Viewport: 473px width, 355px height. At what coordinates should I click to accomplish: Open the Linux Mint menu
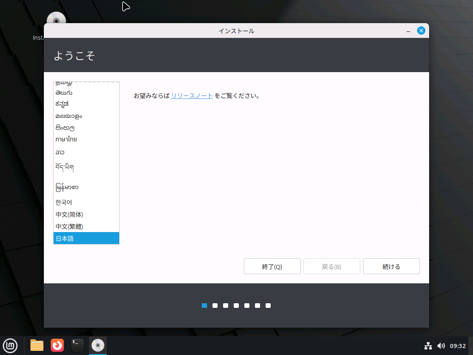click(x=10, y=345)
